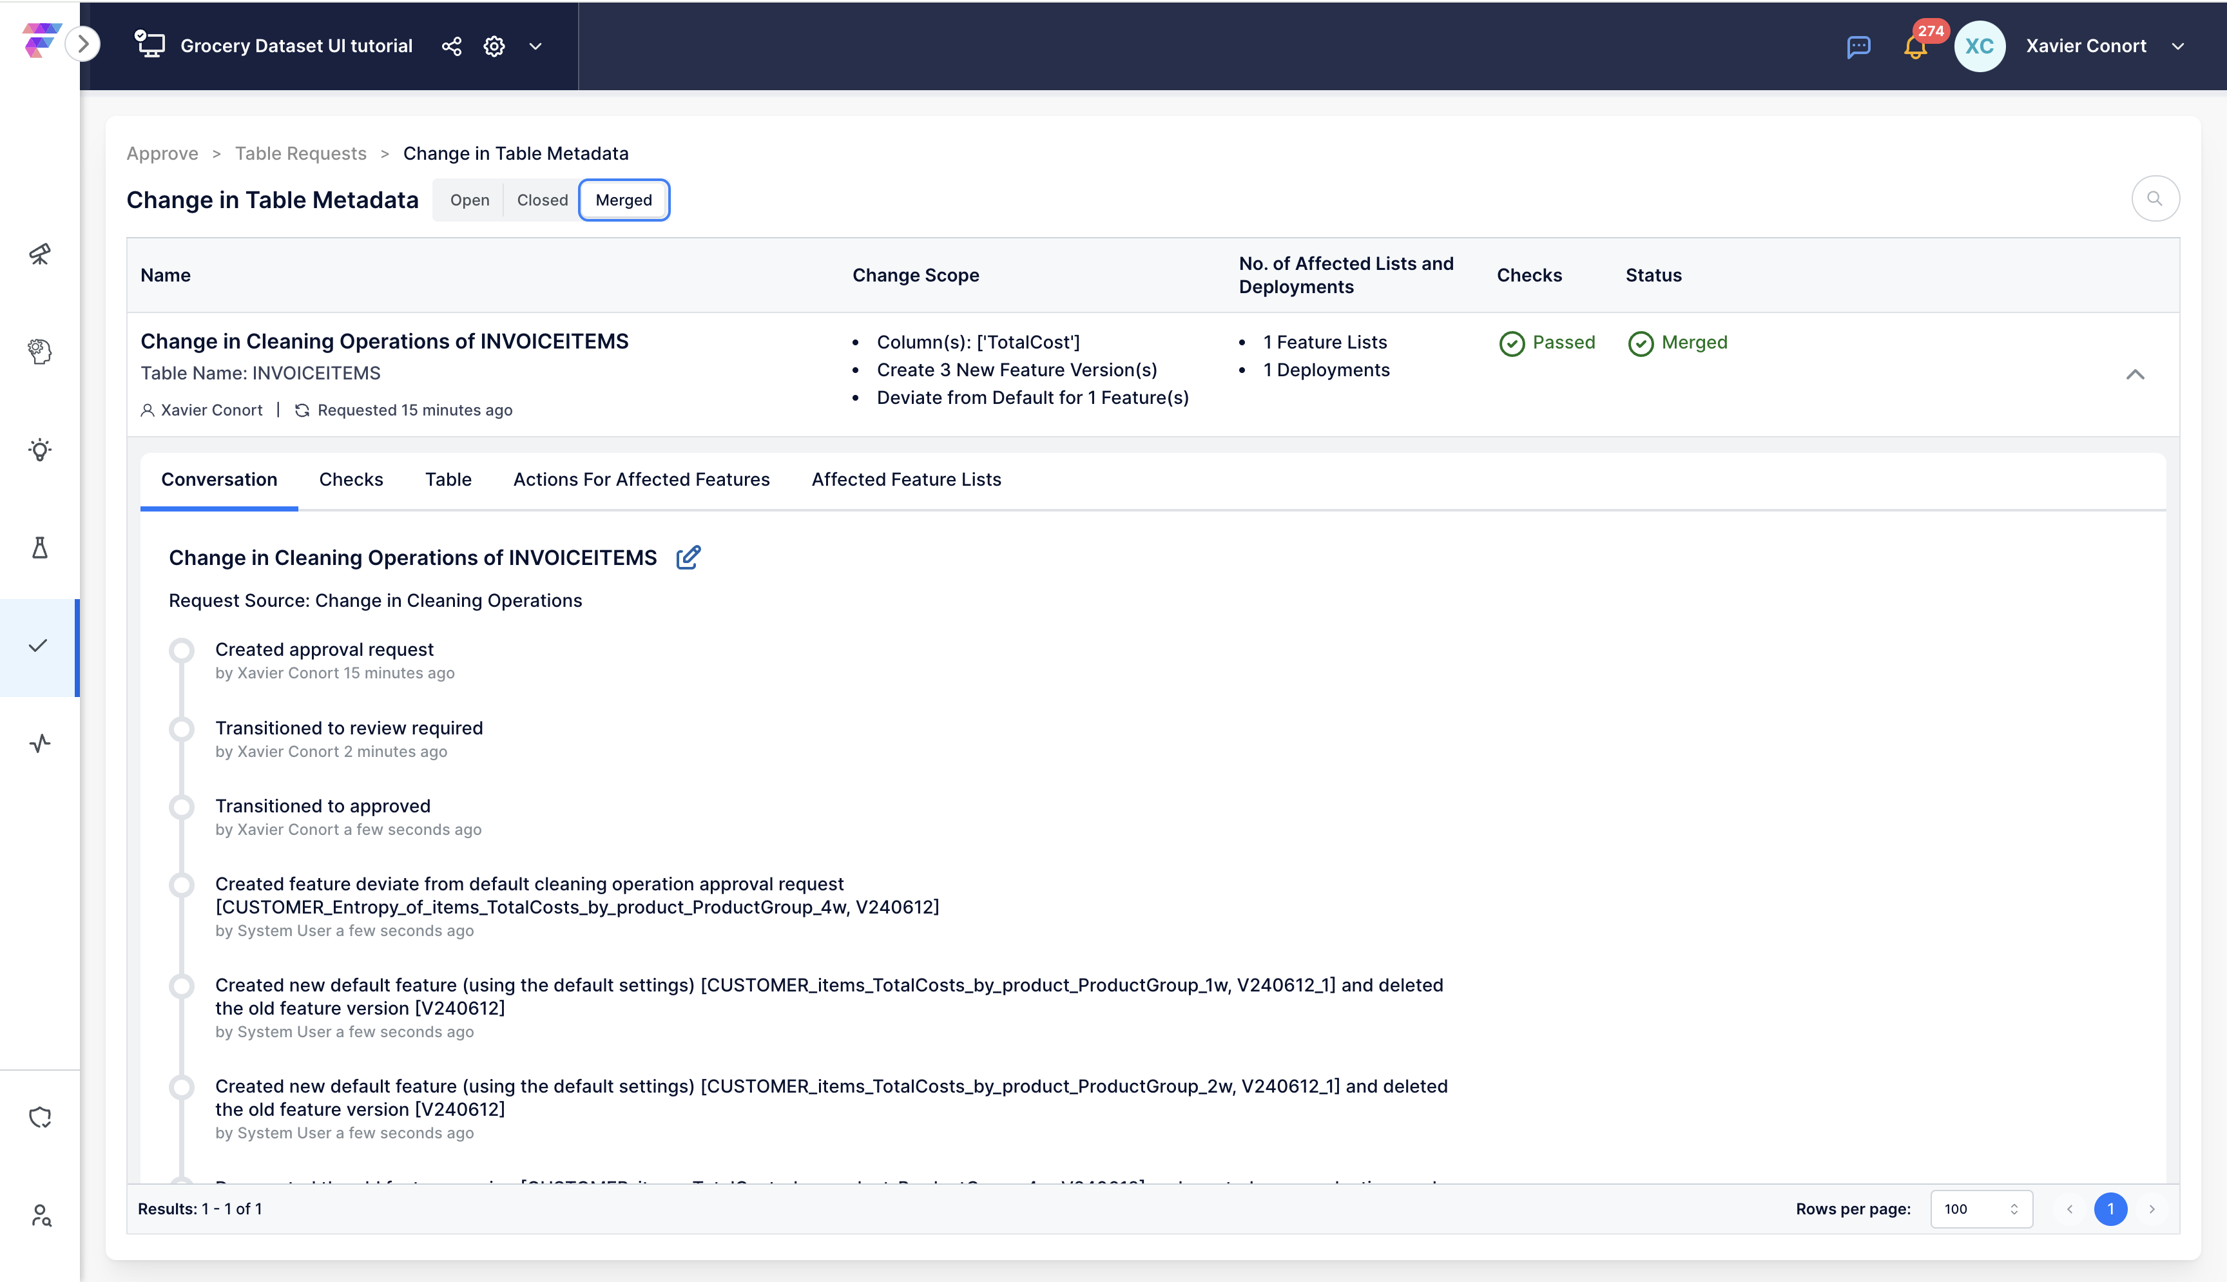Open the telescope sidebar icon
The image size is (2227, 1282).
[39, 254]
